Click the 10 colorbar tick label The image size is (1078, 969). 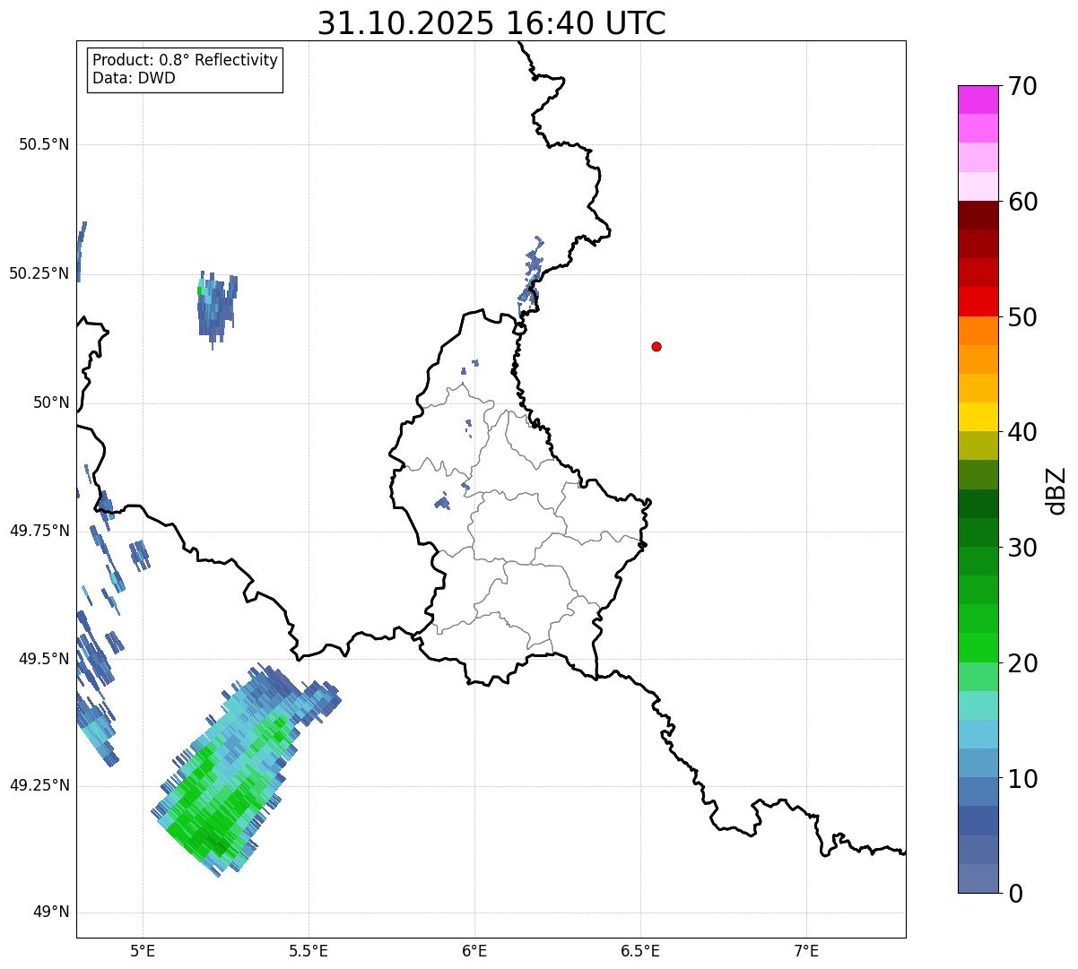1023,780
